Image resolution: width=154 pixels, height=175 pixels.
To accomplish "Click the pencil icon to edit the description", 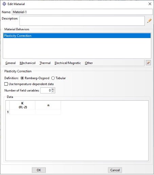I will click(x=149, y=21).
